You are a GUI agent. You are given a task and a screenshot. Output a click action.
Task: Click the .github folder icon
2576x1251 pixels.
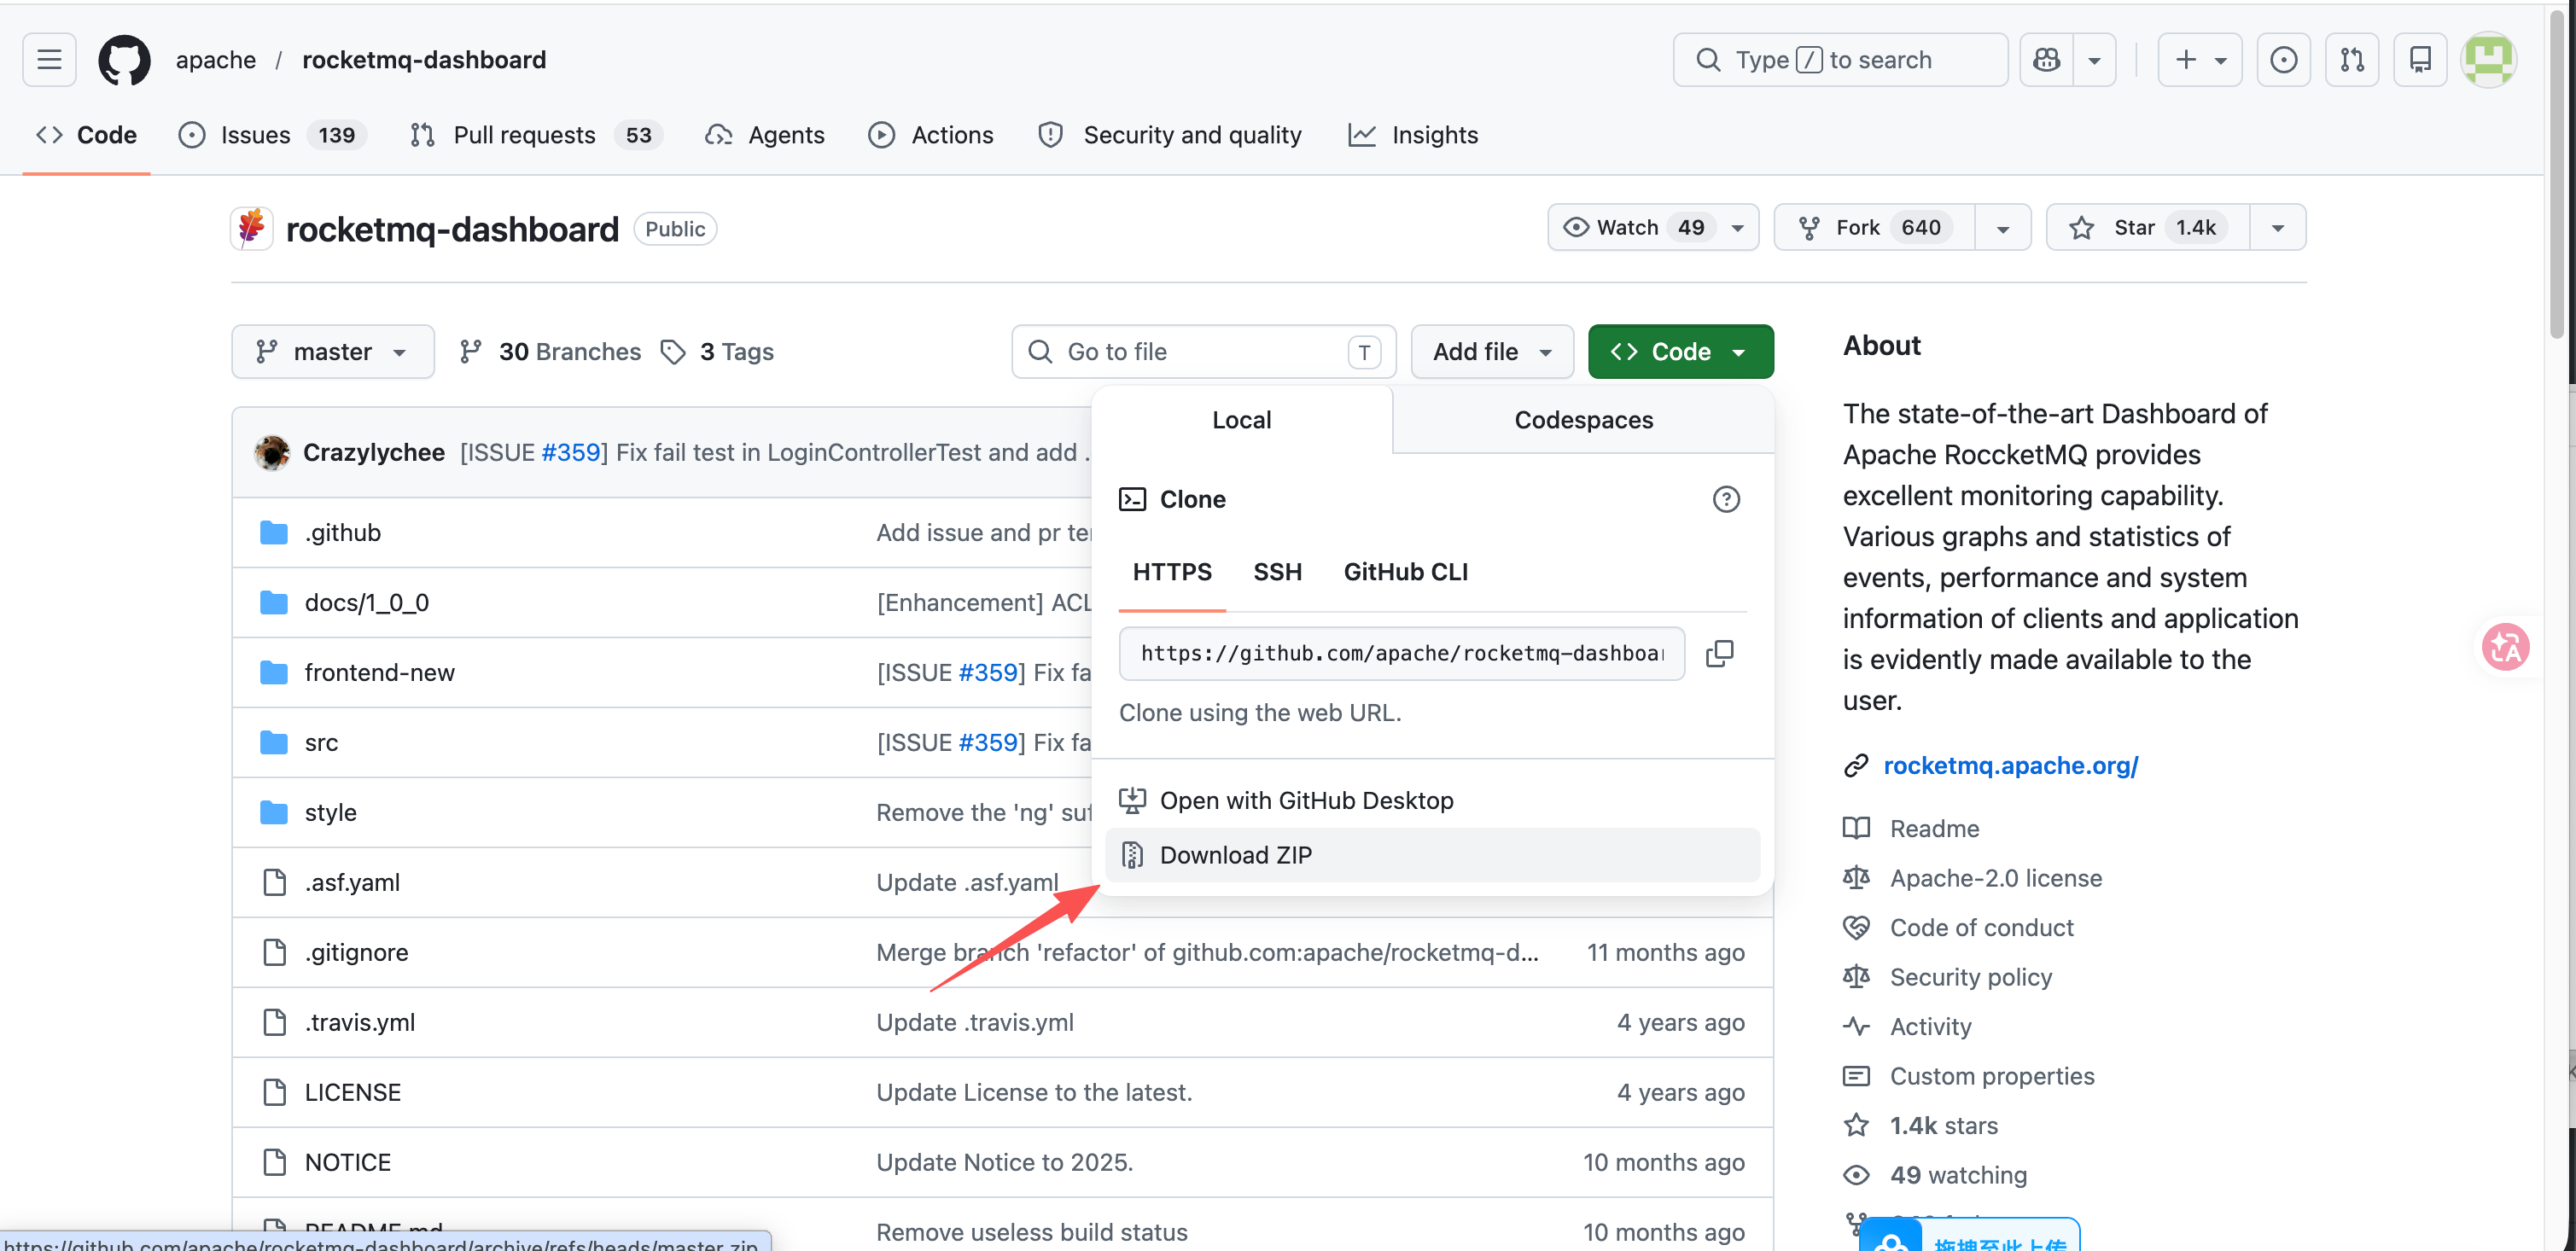[274, 533]
